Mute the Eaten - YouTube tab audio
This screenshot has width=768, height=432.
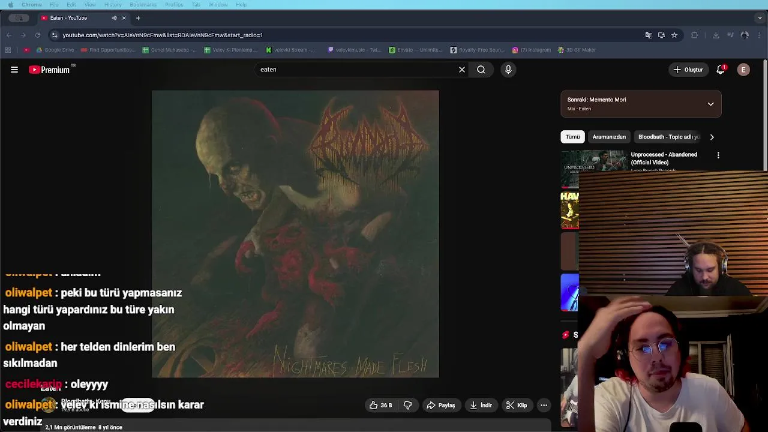coord(114,18)
